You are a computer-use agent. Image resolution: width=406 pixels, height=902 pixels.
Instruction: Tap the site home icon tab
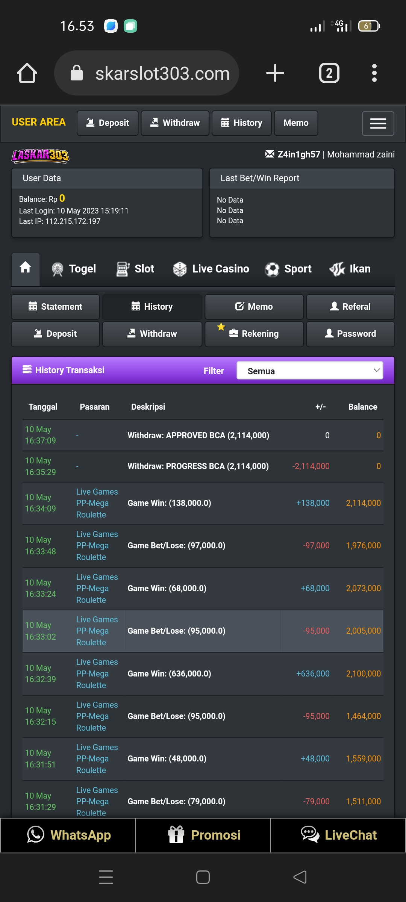pyautogui.click(x=26, y=268)
